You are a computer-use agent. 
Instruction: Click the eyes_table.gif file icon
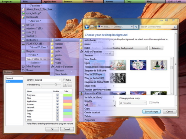coord(23,13)
